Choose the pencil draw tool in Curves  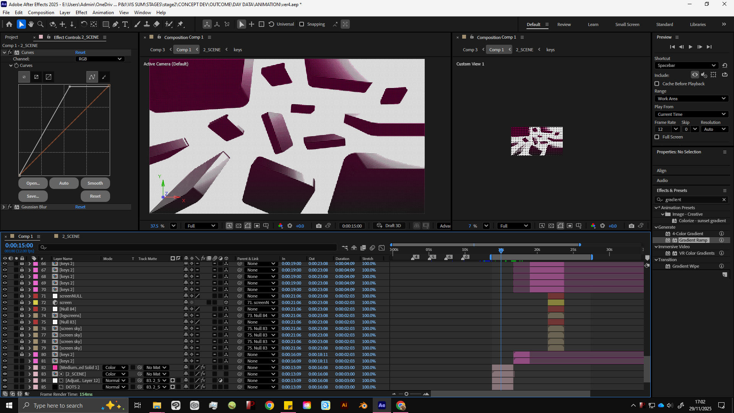pos(104,77)
